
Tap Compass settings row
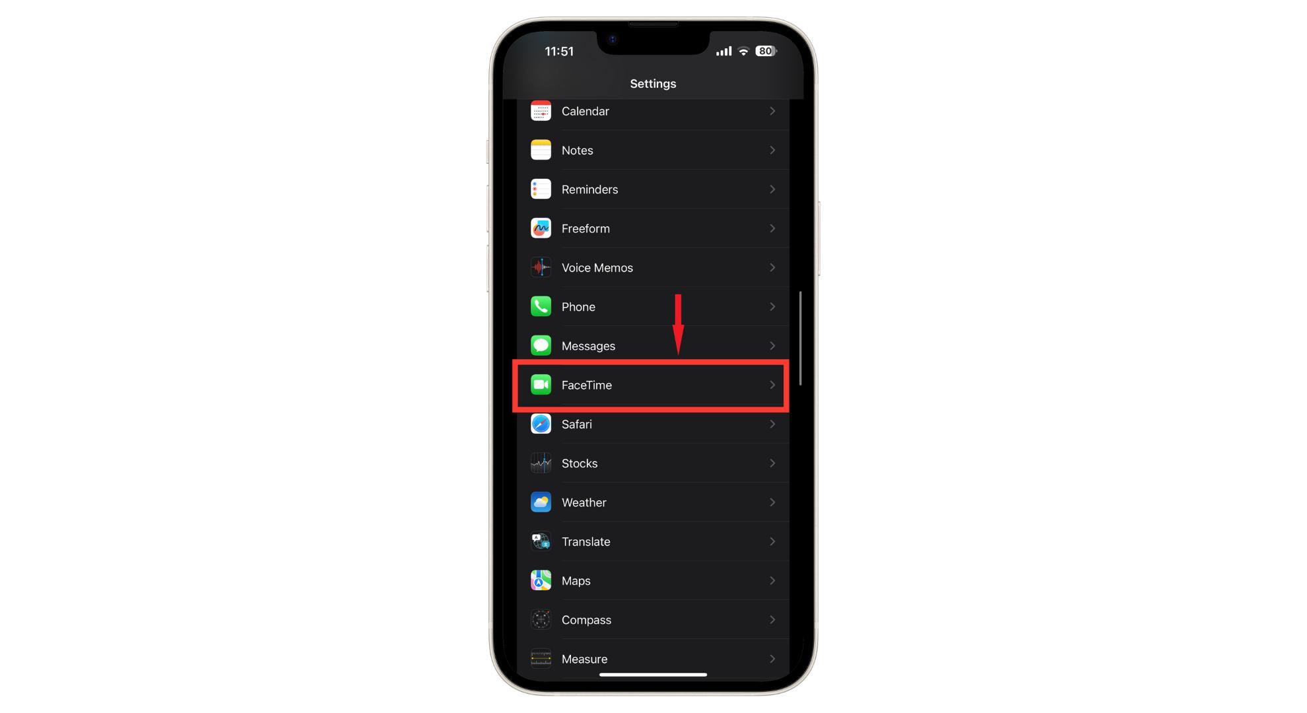coord(653,619)
